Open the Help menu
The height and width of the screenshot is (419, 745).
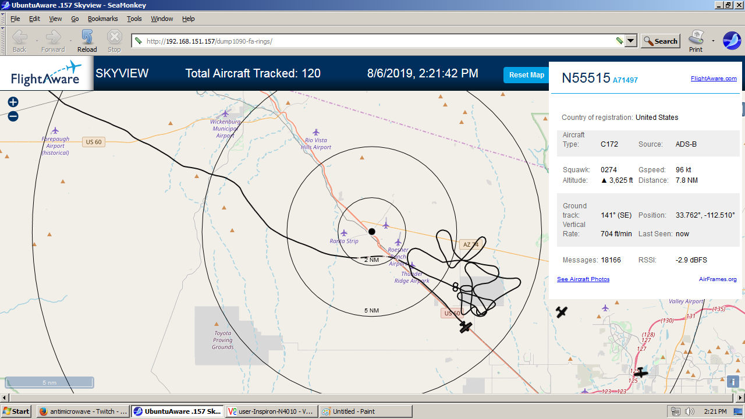(189, 19)
